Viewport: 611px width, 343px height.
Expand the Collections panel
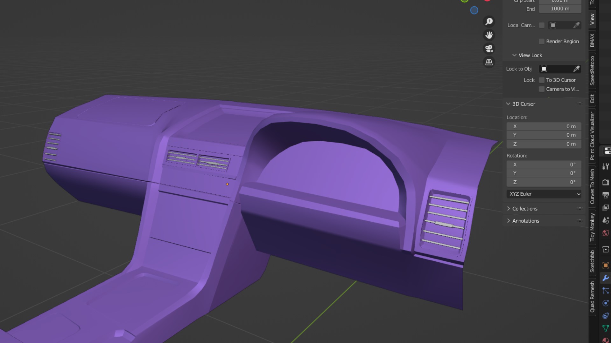point(525,209)
